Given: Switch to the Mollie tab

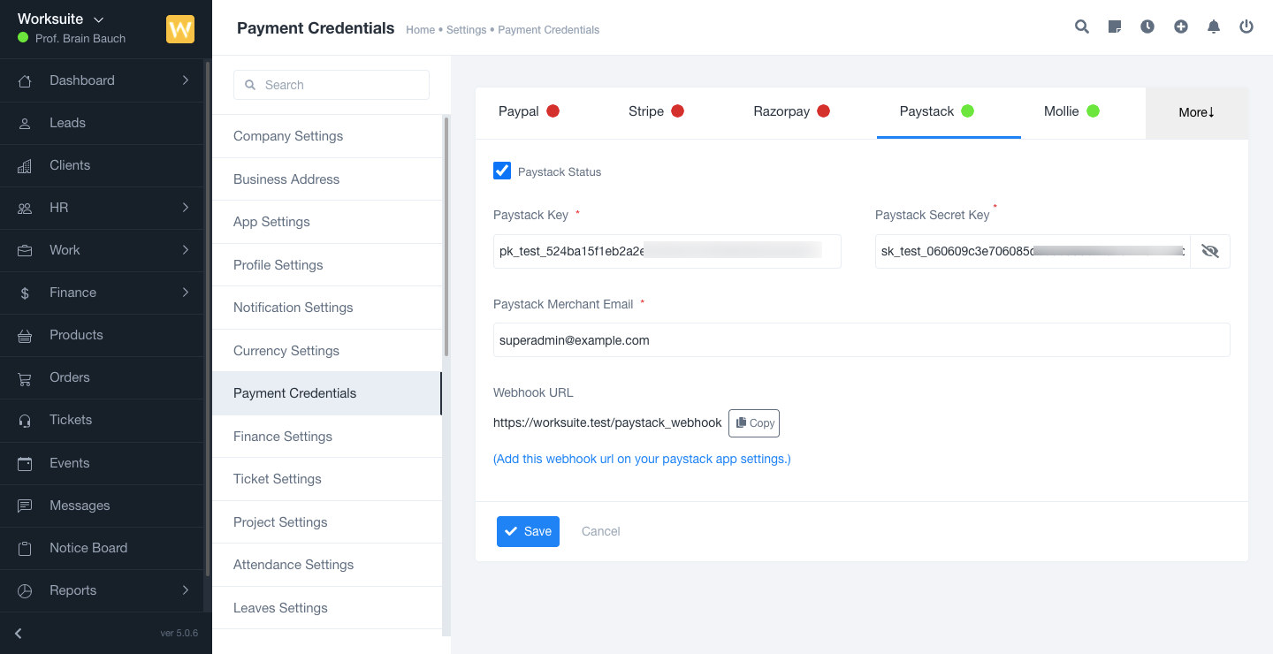Looking at the screenshot, I should pyautogui.click(x=1071, y=111).
